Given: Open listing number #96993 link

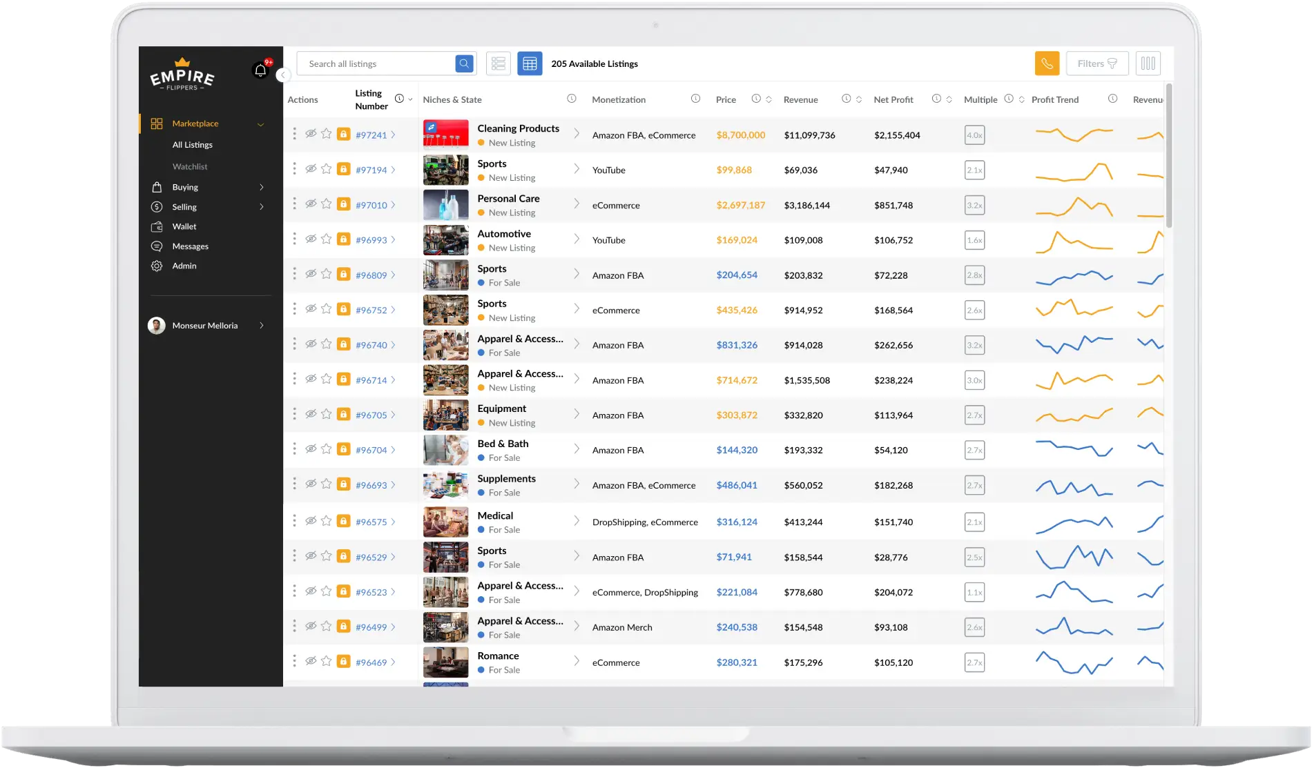Looking at the screenshot, I should tap(371, 240).
